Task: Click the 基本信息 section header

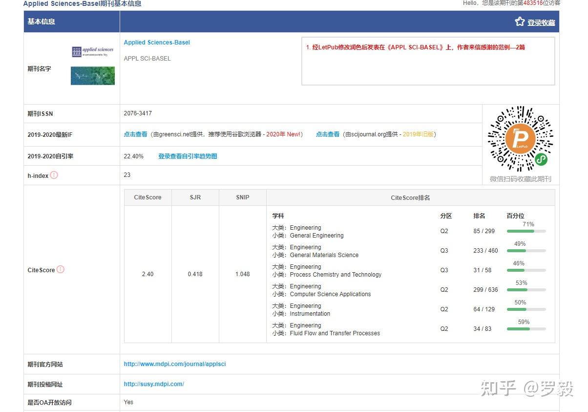Action: 42,22
